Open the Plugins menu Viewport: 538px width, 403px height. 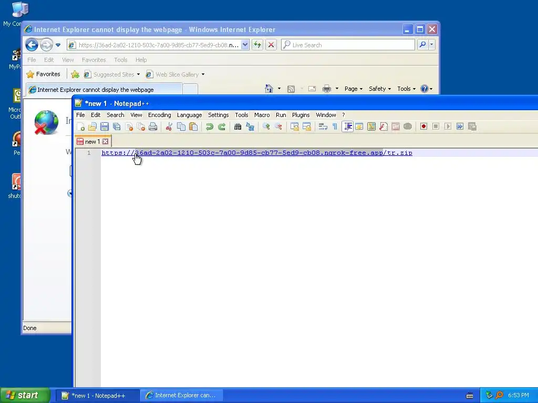[x=301, y=115]
